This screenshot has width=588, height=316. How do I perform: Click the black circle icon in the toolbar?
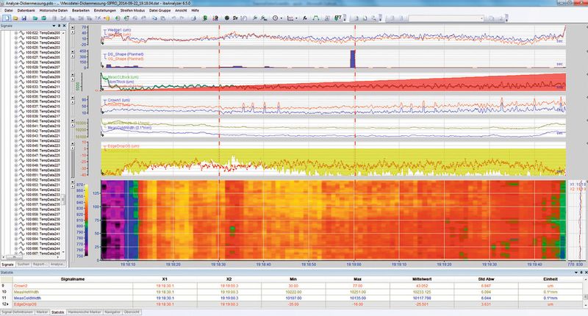(x=227, y=18)
